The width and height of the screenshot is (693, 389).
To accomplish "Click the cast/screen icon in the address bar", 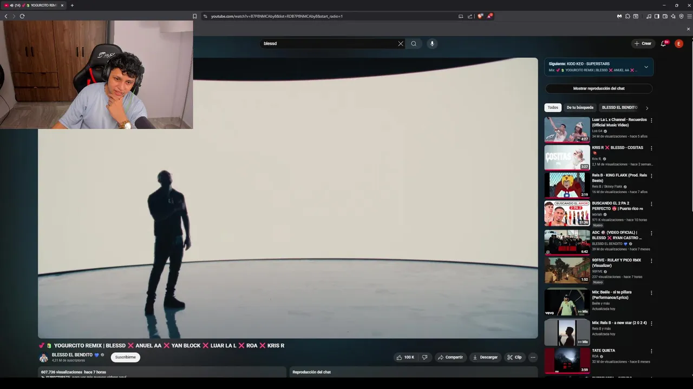I will (461, 16).
